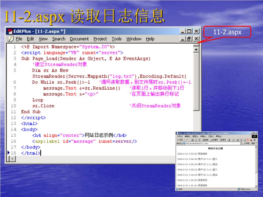Click the IE Print toolbar icon
The width and height of the screenshot is (263, 197).
[x=238, y=140]
